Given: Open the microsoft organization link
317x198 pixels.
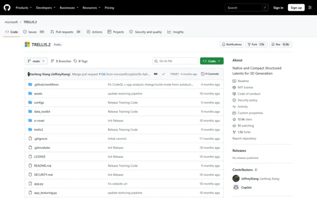Looking at the screenshot, I should 11,22.
